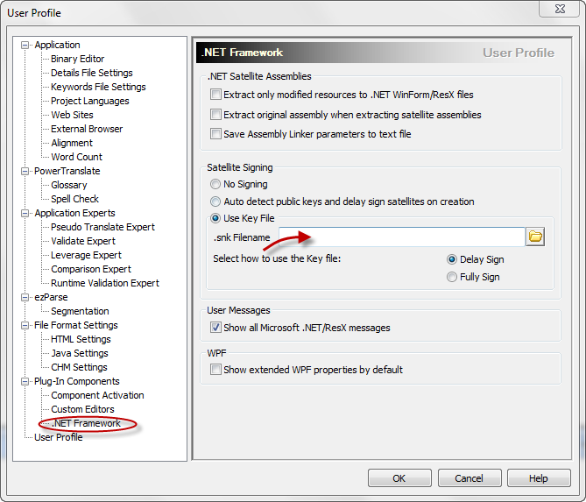This screenshot has height=502, width=586.
Task: Uncheck Show all Microsoft .NET/ResX messages
Action: [215, 328]
